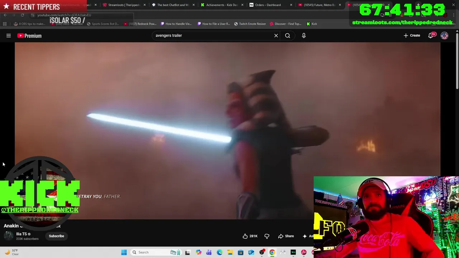Open the Redneck Pow... bookmark

click(140, 24)
